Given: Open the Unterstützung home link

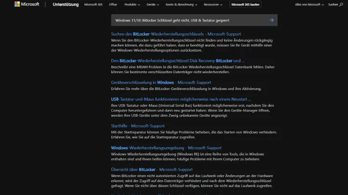Looking at the screenshot, I should [66, 5].
